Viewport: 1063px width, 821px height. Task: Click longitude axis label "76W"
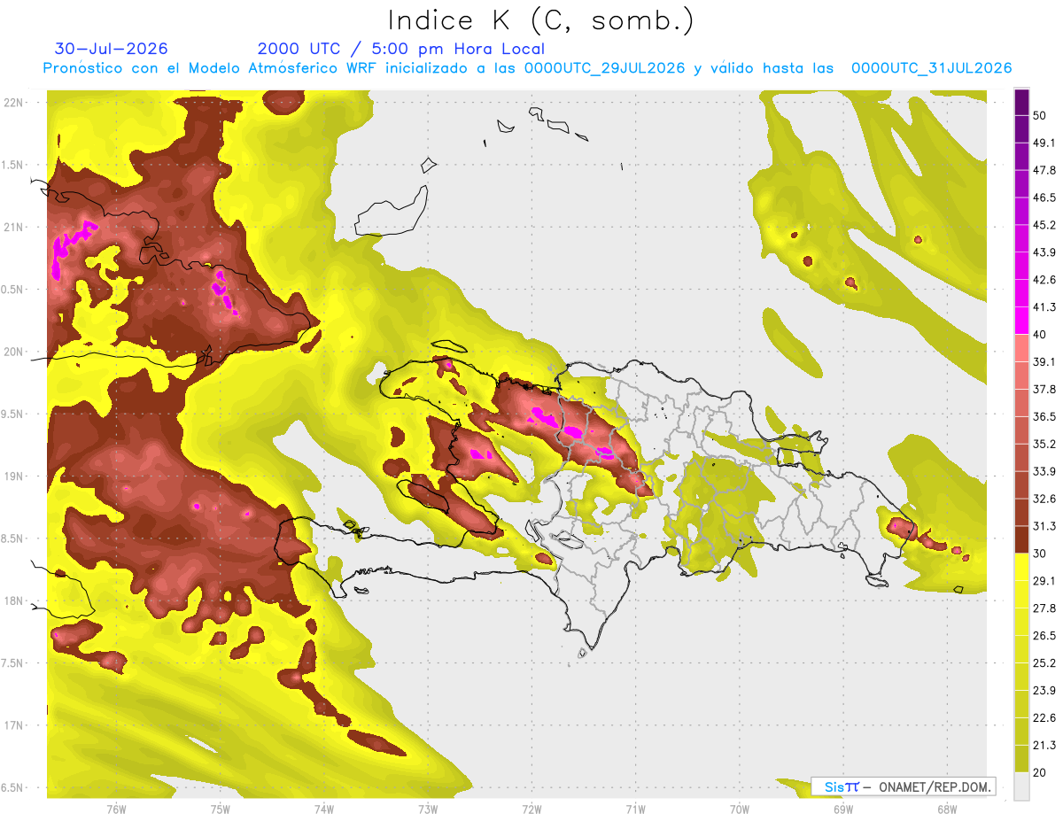pyautogui.click(x=116, y=809)
